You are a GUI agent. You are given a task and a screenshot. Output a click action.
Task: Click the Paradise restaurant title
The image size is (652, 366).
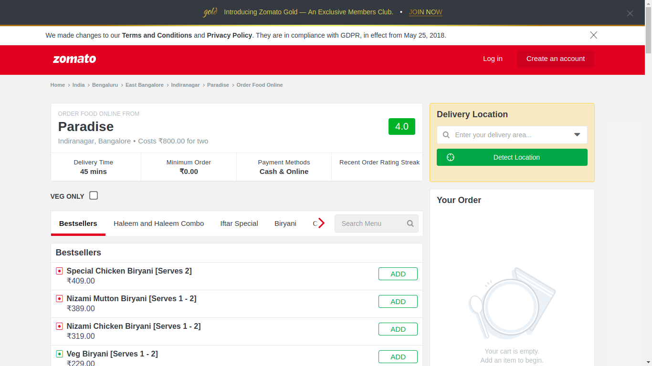(x=86, y=126)
